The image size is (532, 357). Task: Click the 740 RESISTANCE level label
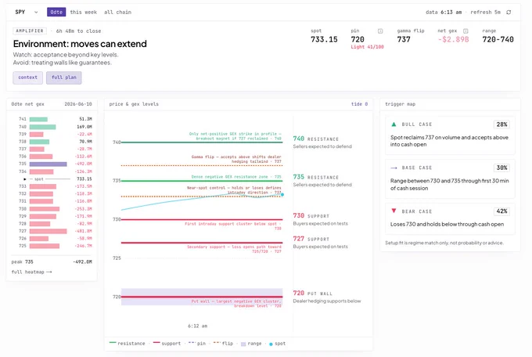click(315, 139)
